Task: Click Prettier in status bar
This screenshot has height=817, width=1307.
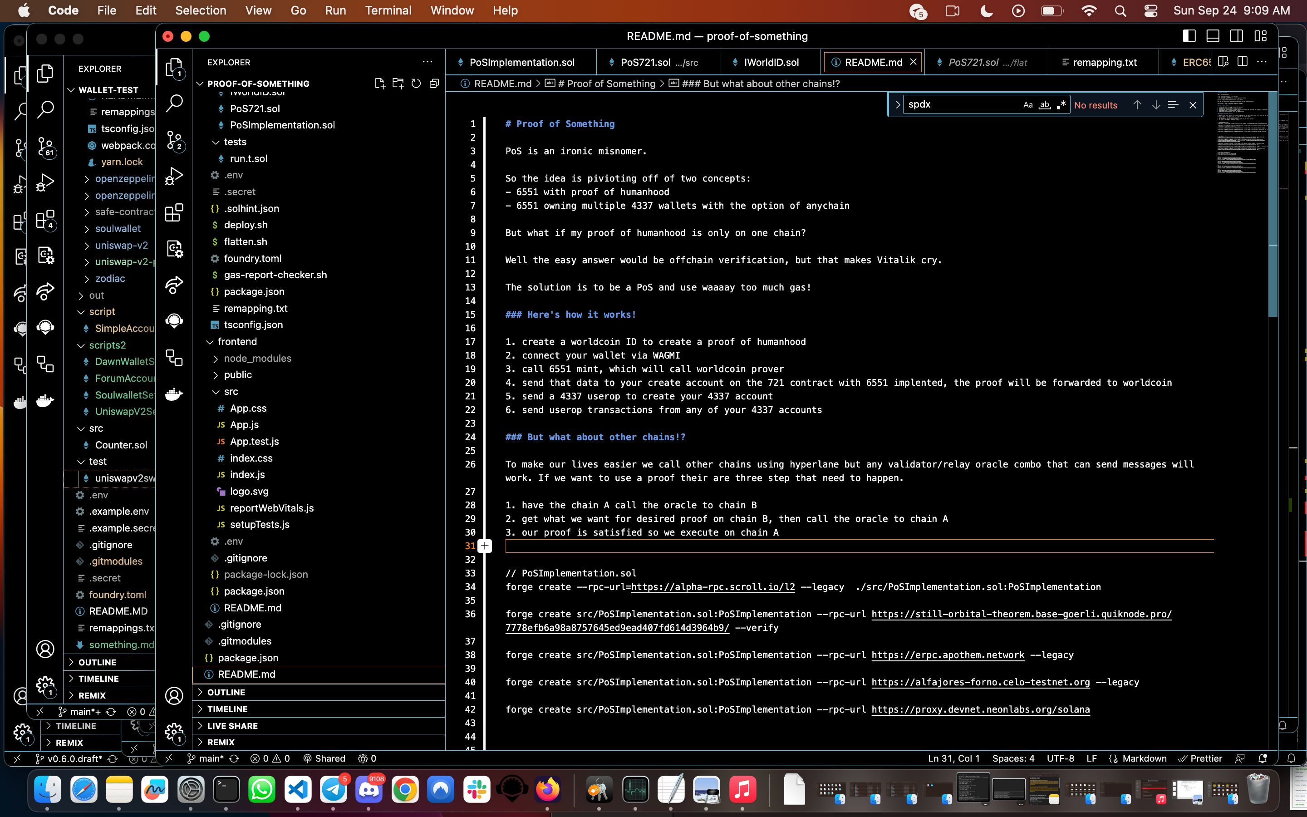Action: pyautogui.click(x=1199, y=758)
